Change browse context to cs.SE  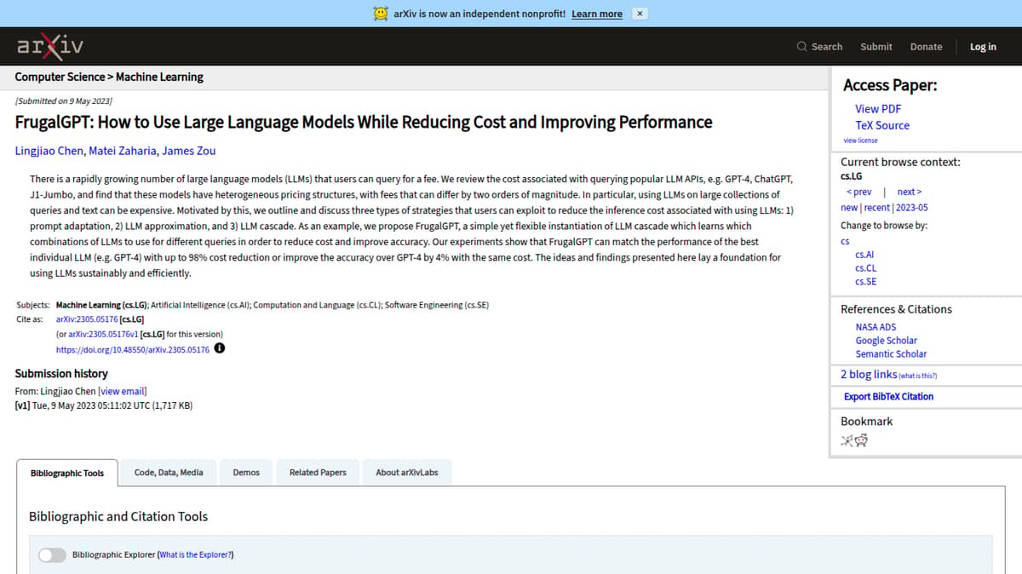(x=865, y=282)
